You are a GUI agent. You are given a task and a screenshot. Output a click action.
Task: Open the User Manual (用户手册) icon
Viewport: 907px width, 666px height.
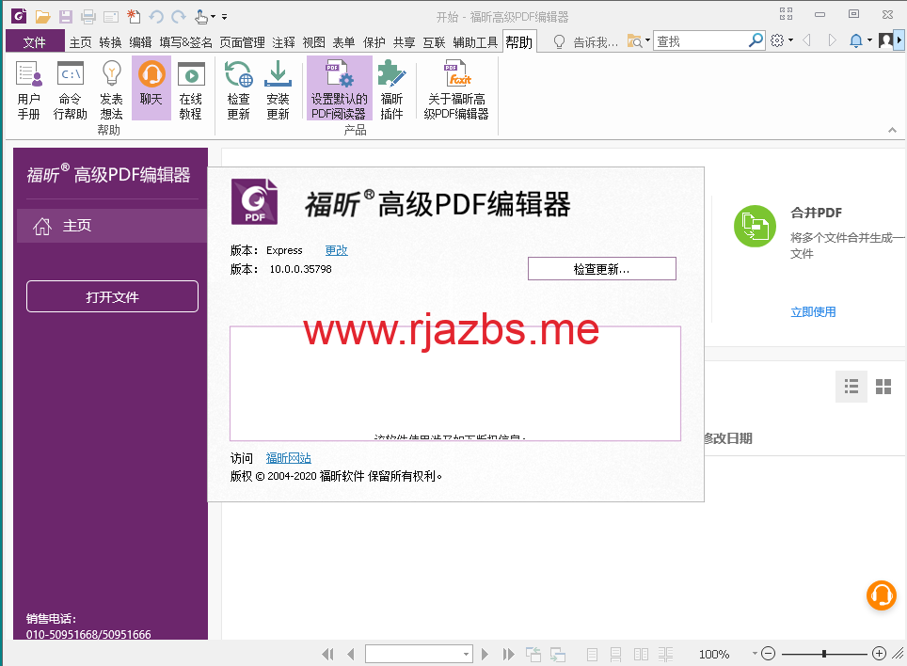click(x=29, y=89)
